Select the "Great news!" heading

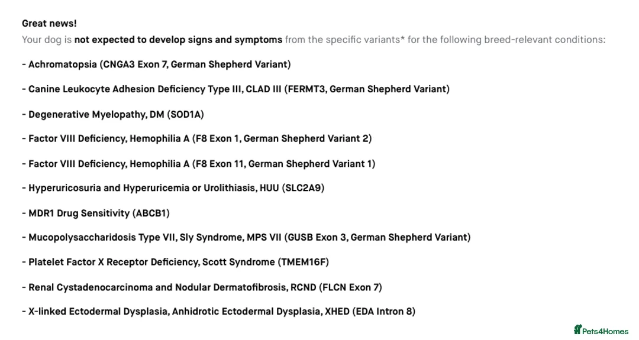(x=49, y=24)
